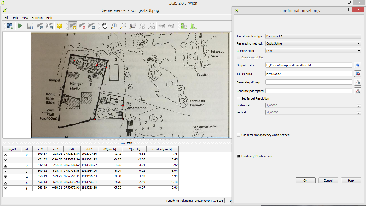Screen dimensions: 366x206
Task: Uncheck Load in QGIS when done
Action: 238,156
